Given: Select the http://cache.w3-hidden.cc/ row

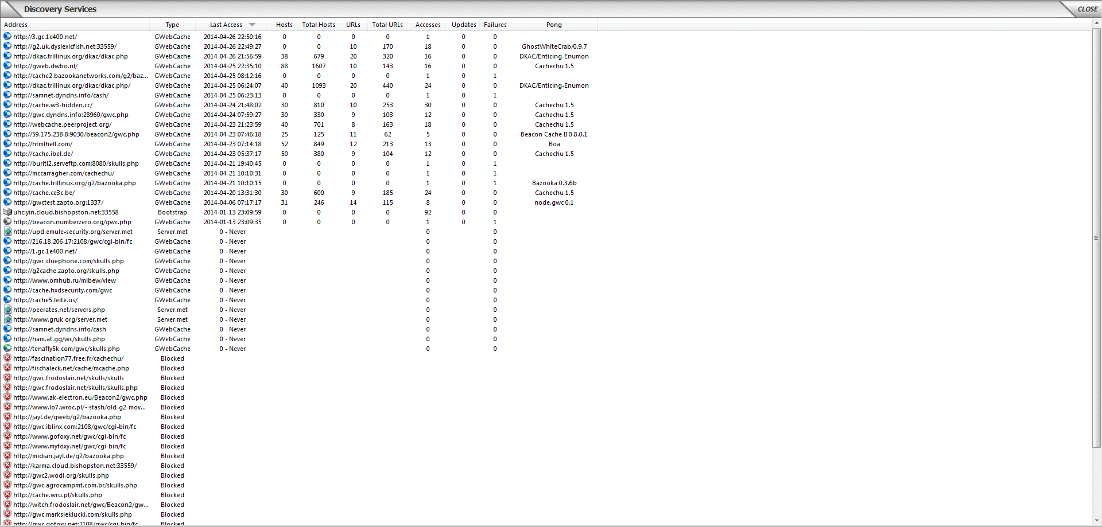Looking at the screenshot, I should (x=53, y=105).
